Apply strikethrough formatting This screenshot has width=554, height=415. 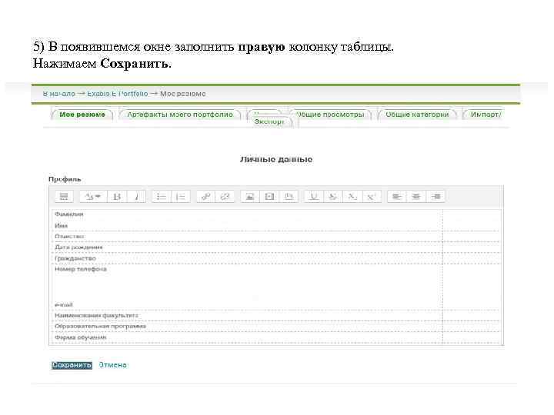click(332, 197)
